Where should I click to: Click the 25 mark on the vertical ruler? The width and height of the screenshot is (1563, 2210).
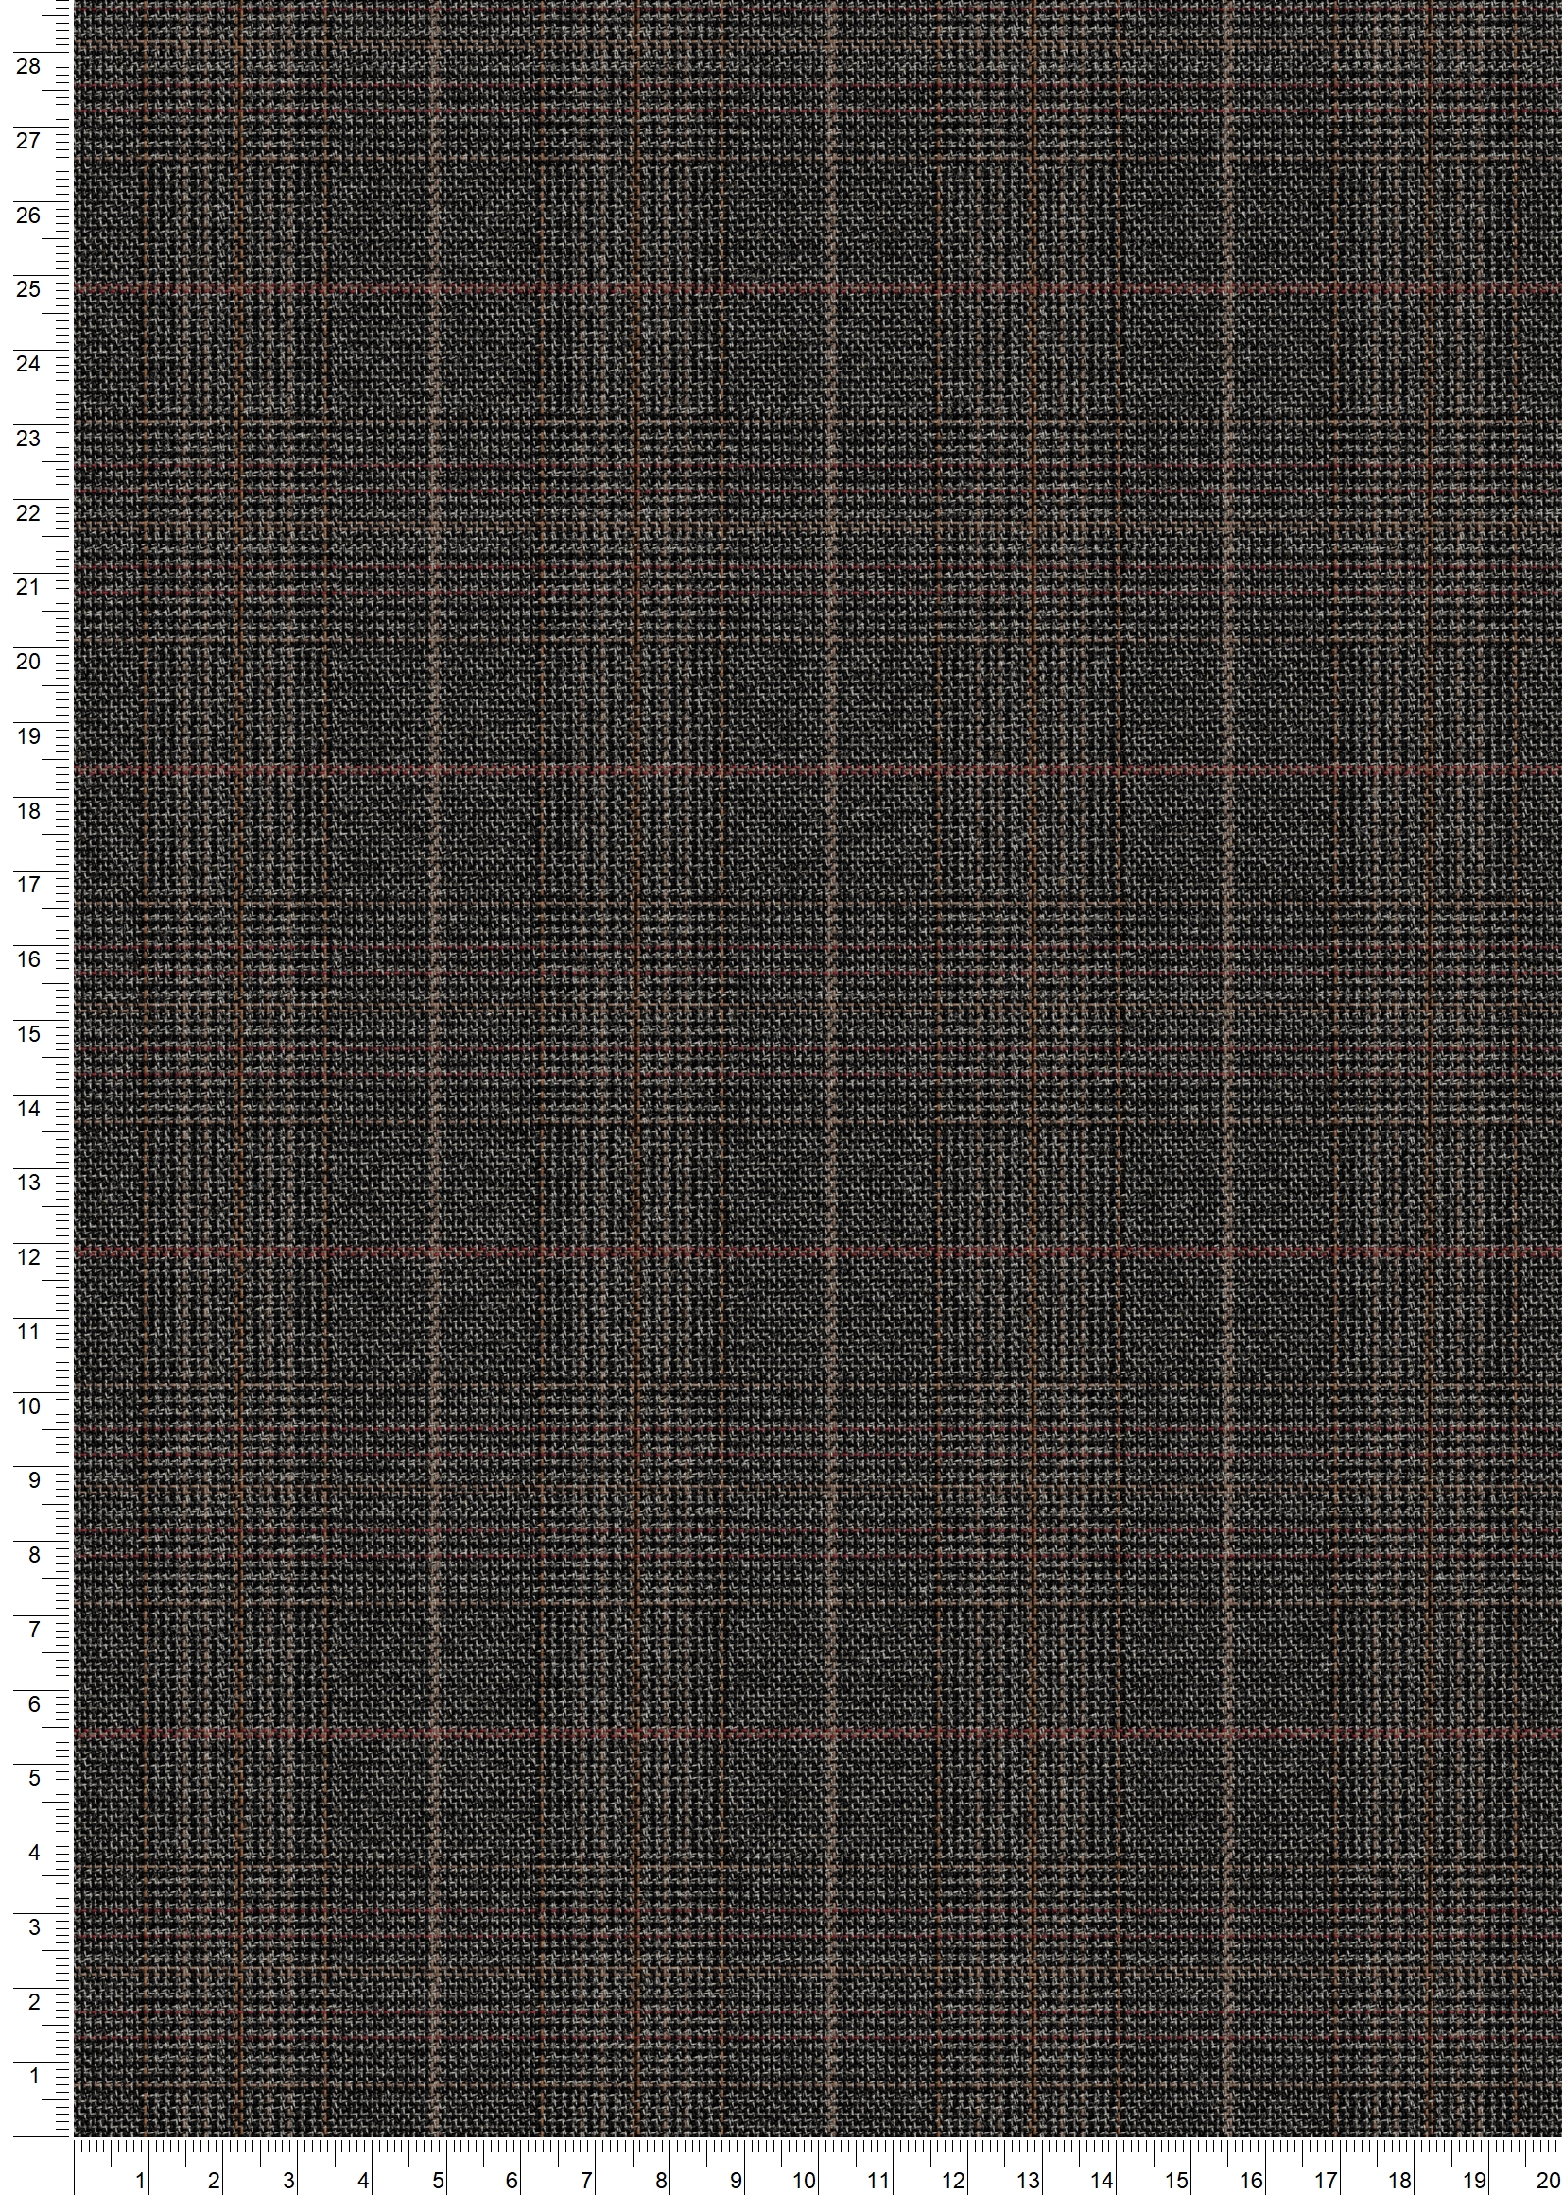[28, 290]
